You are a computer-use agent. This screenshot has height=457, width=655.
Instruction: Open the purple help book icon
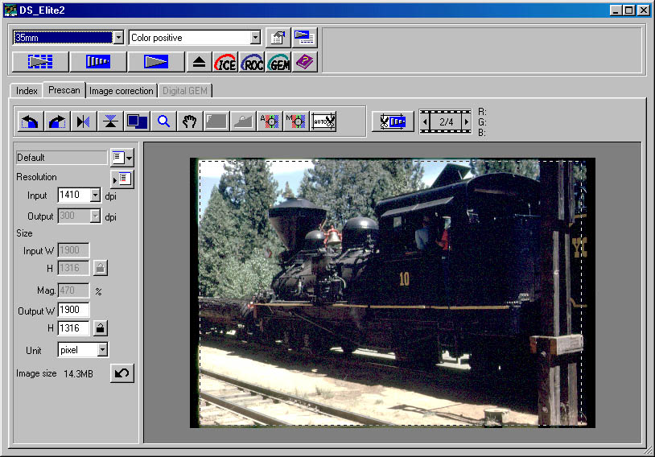pyautogui.click(x=305, y=62)
